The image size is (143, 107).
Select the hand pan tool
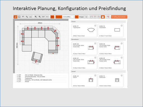point(23,17)
